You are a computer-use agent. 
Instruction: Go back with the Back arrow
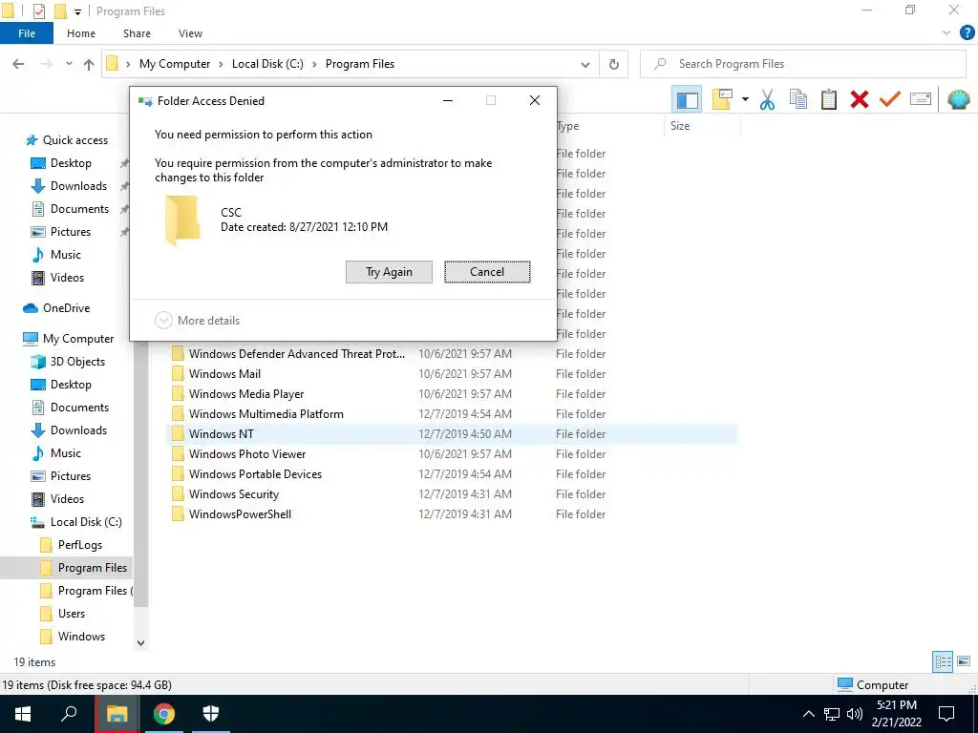tap(19, 64)
